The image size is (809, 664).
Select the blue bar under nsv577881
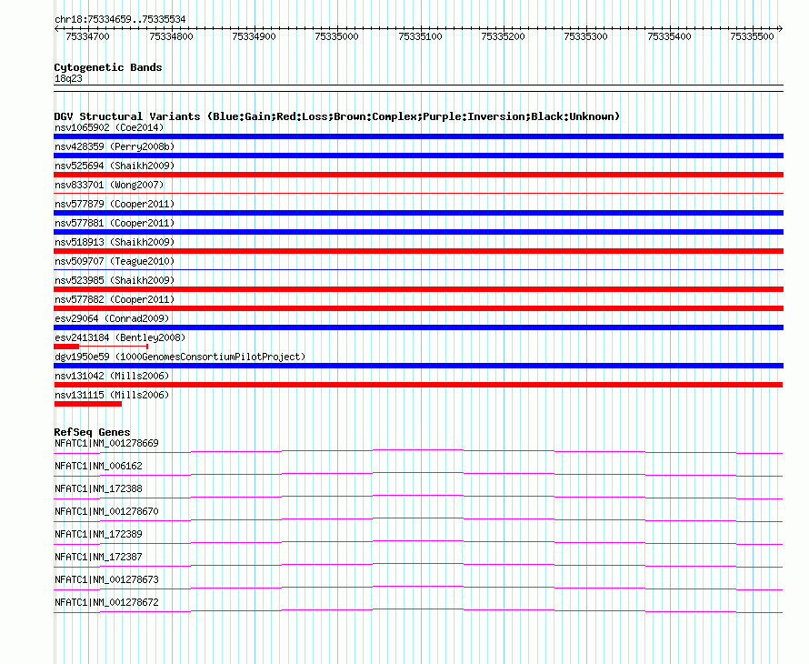pos(418,232)
